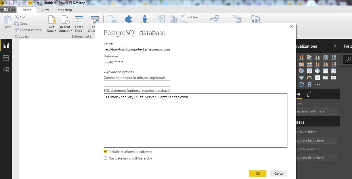This screenshot has height=179, width=352.
Task: Click inside the SQL statement text area
Action: [x=196, y=120]
